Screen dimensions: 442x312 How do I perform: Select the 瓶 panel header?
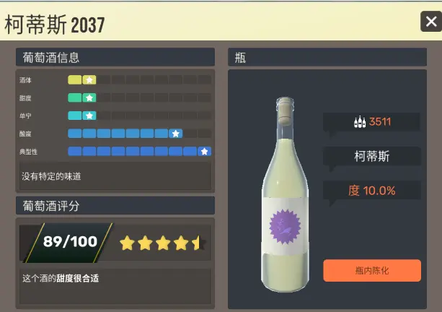pyautogui.click(x=327, y=57)
